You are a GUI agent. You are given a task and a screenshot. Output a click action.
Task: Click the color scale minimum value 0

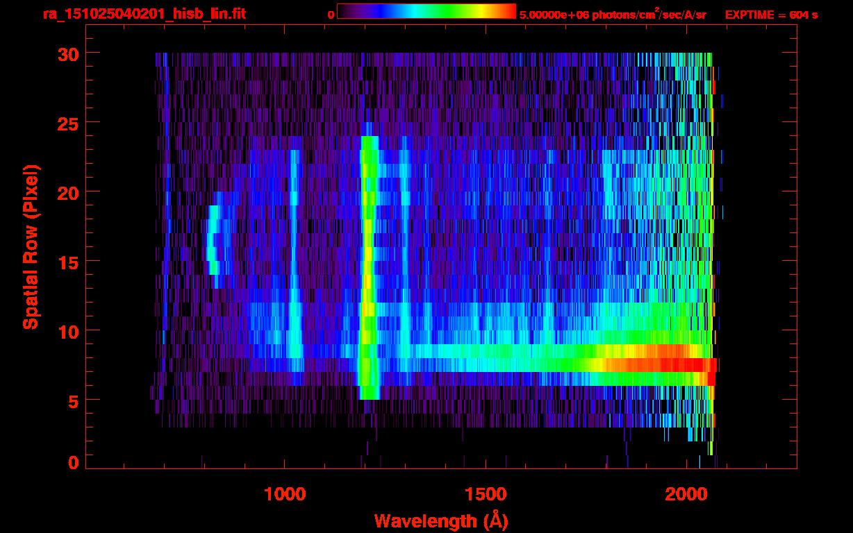(331, 15)
